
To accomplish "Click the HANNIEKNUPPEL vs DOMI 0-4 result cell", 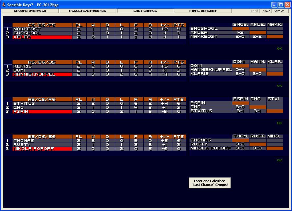I will pos(240,70).
